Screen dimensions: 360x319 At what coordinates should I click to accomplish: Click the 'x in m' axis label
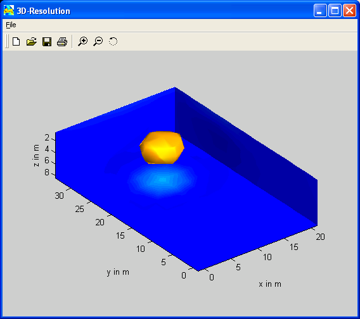(270, 284)
